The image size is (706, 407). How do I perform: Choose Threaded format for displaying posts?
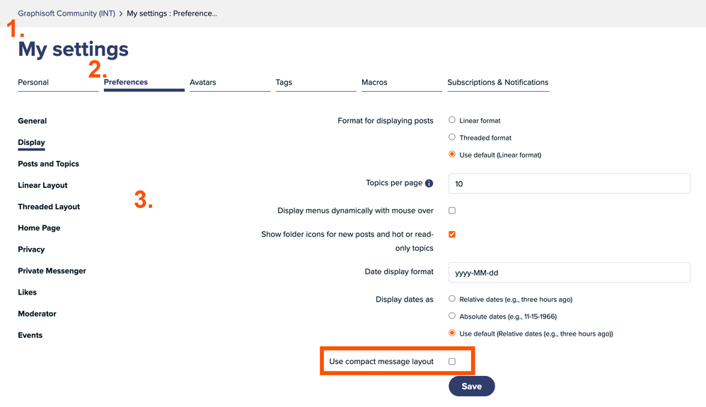tap(451, 137)
